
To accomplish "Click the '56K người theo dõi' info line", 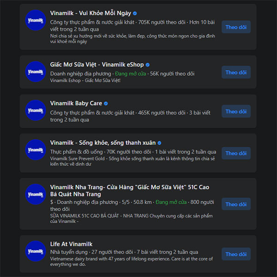I will (x=122, y=74).
